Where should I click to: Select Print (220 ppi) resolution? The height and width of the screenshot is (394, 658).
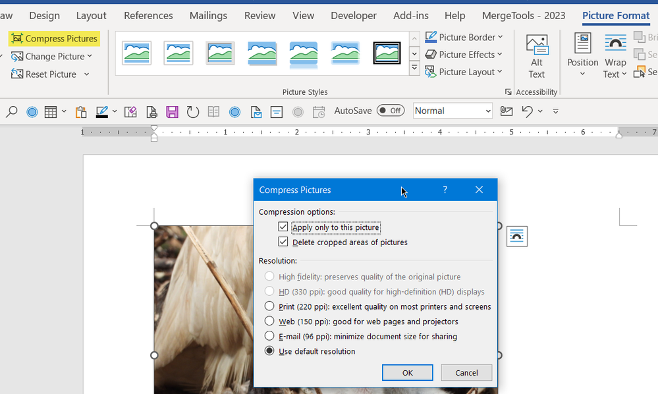(269, 306)
